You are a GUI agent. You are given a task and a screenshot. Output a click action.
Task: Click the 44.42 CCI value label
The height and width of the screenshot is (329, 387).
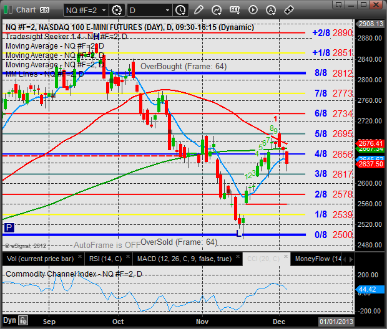(x=370, y=289)
